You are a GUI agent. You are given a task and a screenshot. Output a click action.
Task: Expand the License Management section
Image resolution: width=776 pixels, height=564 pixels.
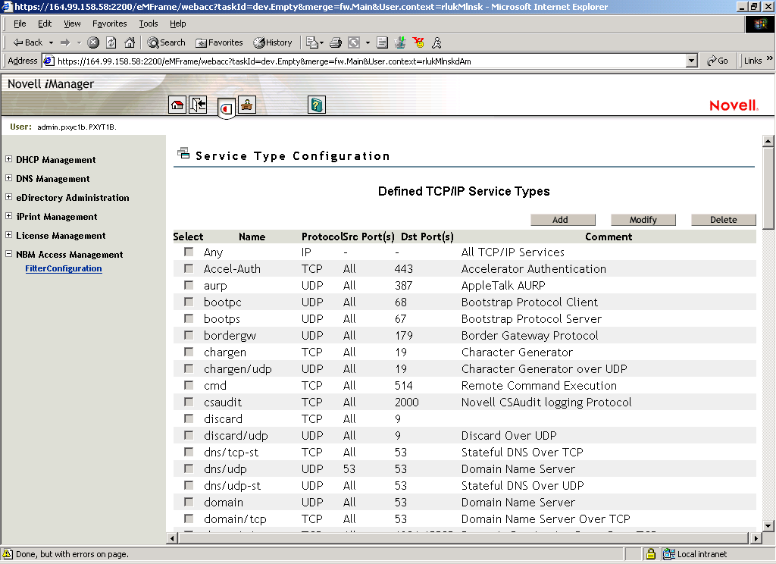8,236
